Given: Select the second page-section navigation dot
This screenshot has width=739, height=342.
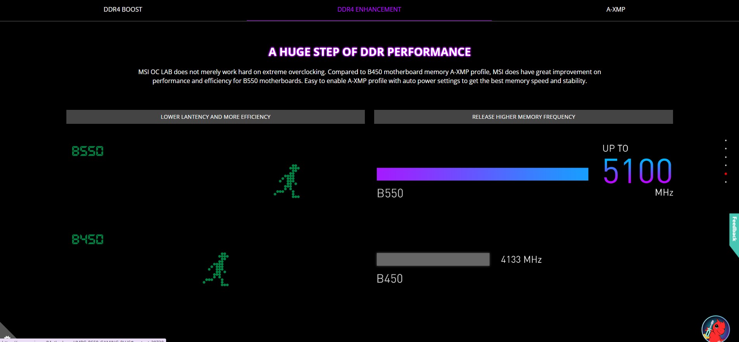Looking at the screenshot, I should tap(725, 149).
